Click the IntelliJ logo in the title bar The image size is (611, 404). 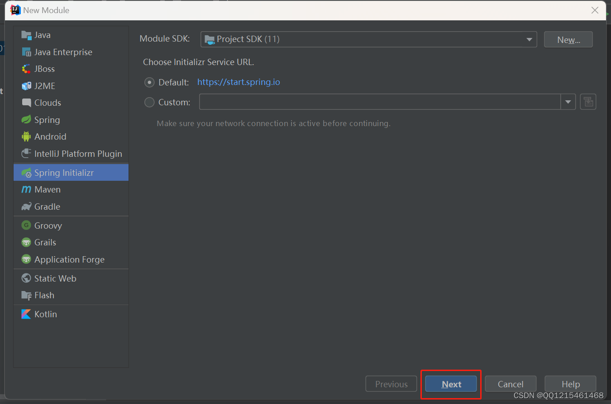pyautogui.click(x=15, y=10)
